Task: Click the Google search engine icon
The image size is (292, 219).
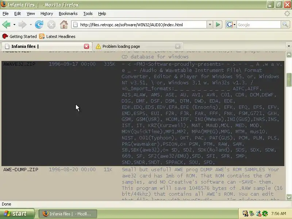Action: click(230, 24)
